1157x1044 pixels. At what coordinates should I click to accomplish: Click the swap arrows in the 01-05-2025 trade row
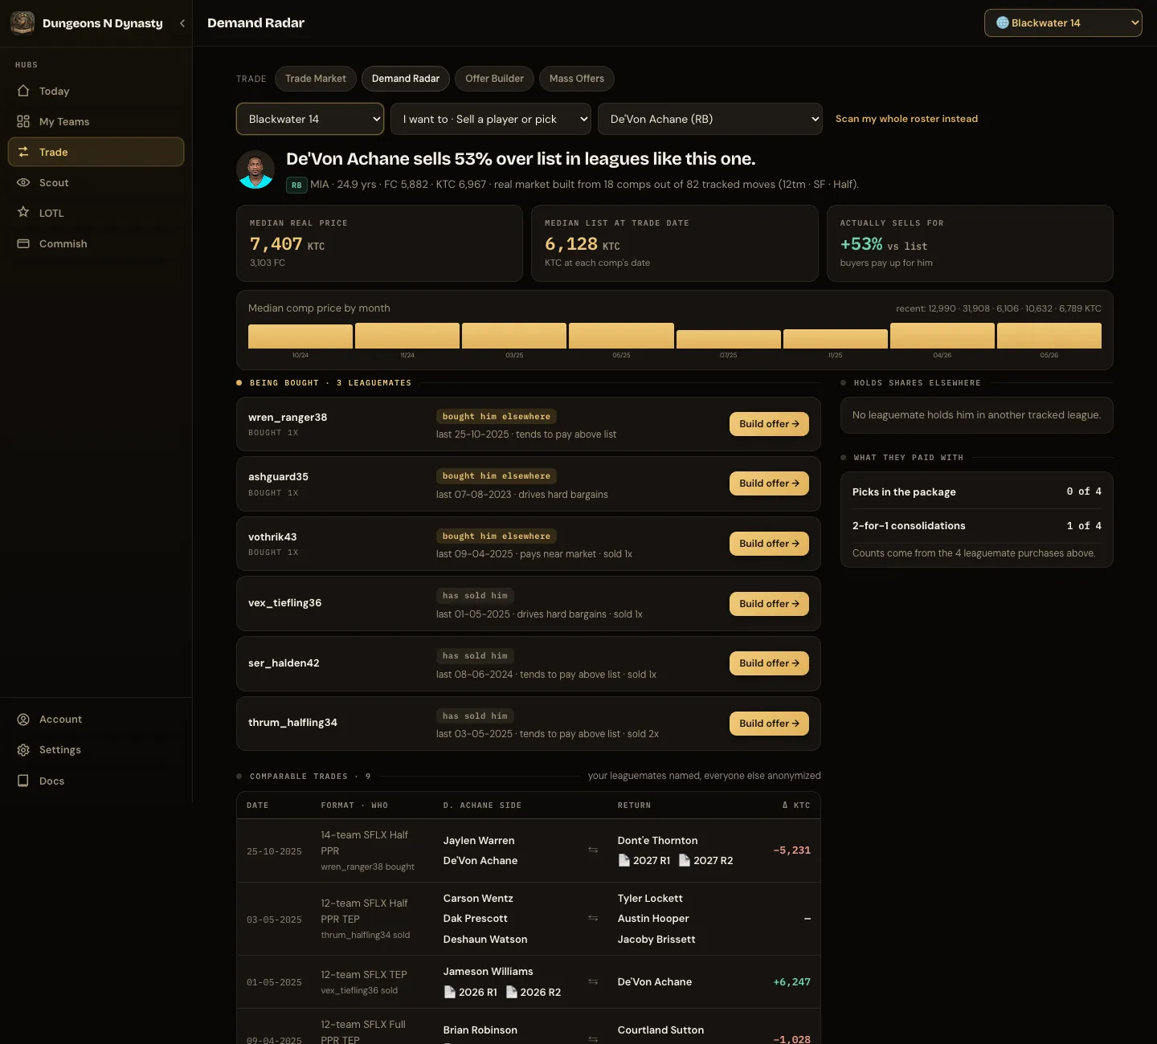[x=593, y=981]
